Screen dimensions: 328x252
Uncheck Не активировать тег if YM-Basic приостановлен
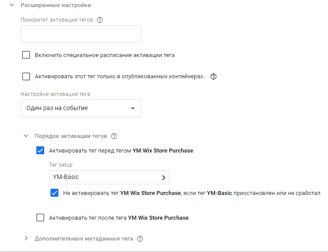pyautogui.click(x=54, y=193)
